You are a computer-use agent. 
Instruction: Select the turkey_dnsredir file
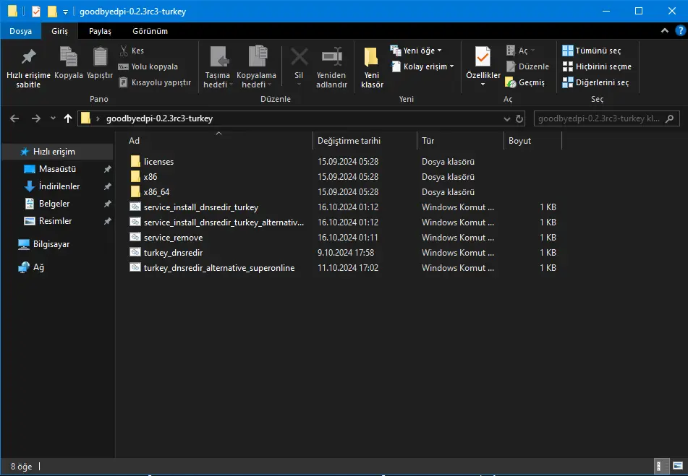(x=174, y=253)
